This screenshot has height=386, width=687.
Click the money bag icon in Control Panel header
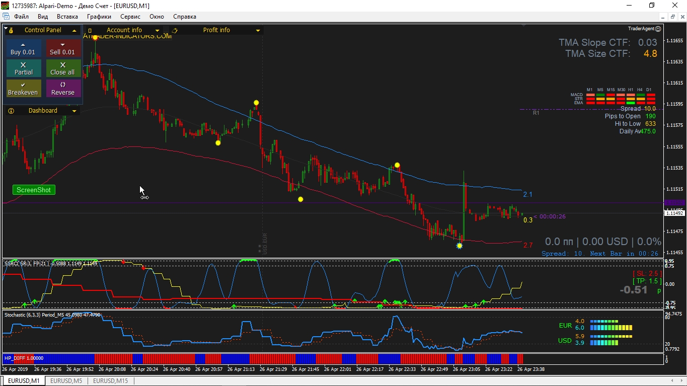point(11,31)
